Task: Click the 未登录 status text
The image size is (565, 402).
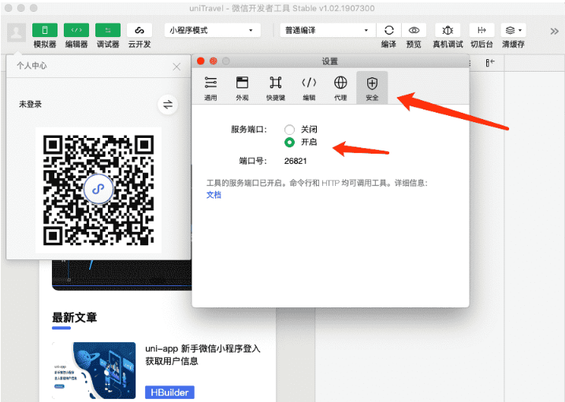Action: (x=30, y=105)
